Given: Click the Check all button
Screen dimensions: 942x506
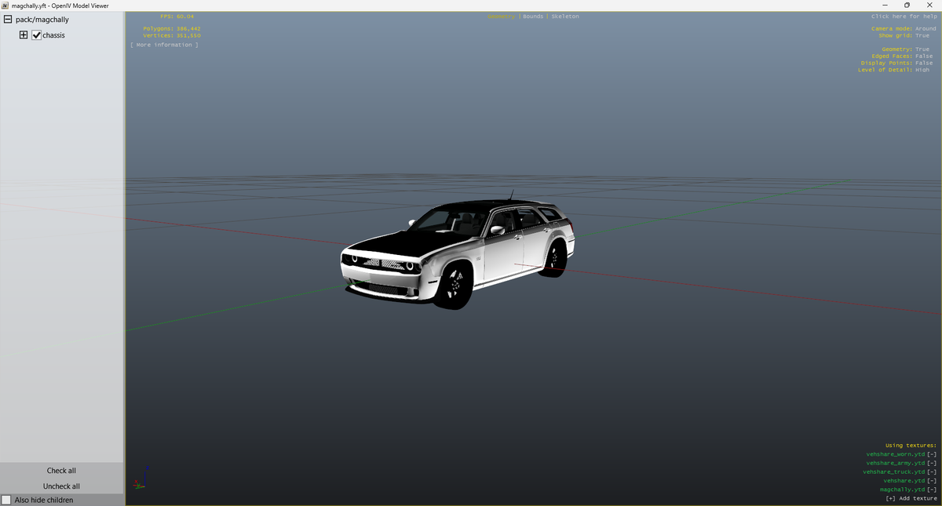Looking at the screenshot, I should [61, 471].
